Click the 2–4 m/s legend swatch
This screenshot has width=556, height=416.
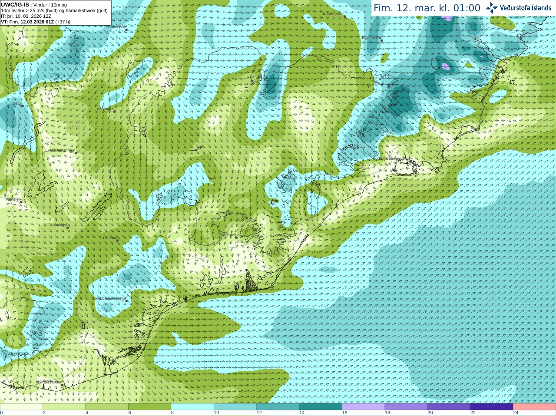pos(64,407)
